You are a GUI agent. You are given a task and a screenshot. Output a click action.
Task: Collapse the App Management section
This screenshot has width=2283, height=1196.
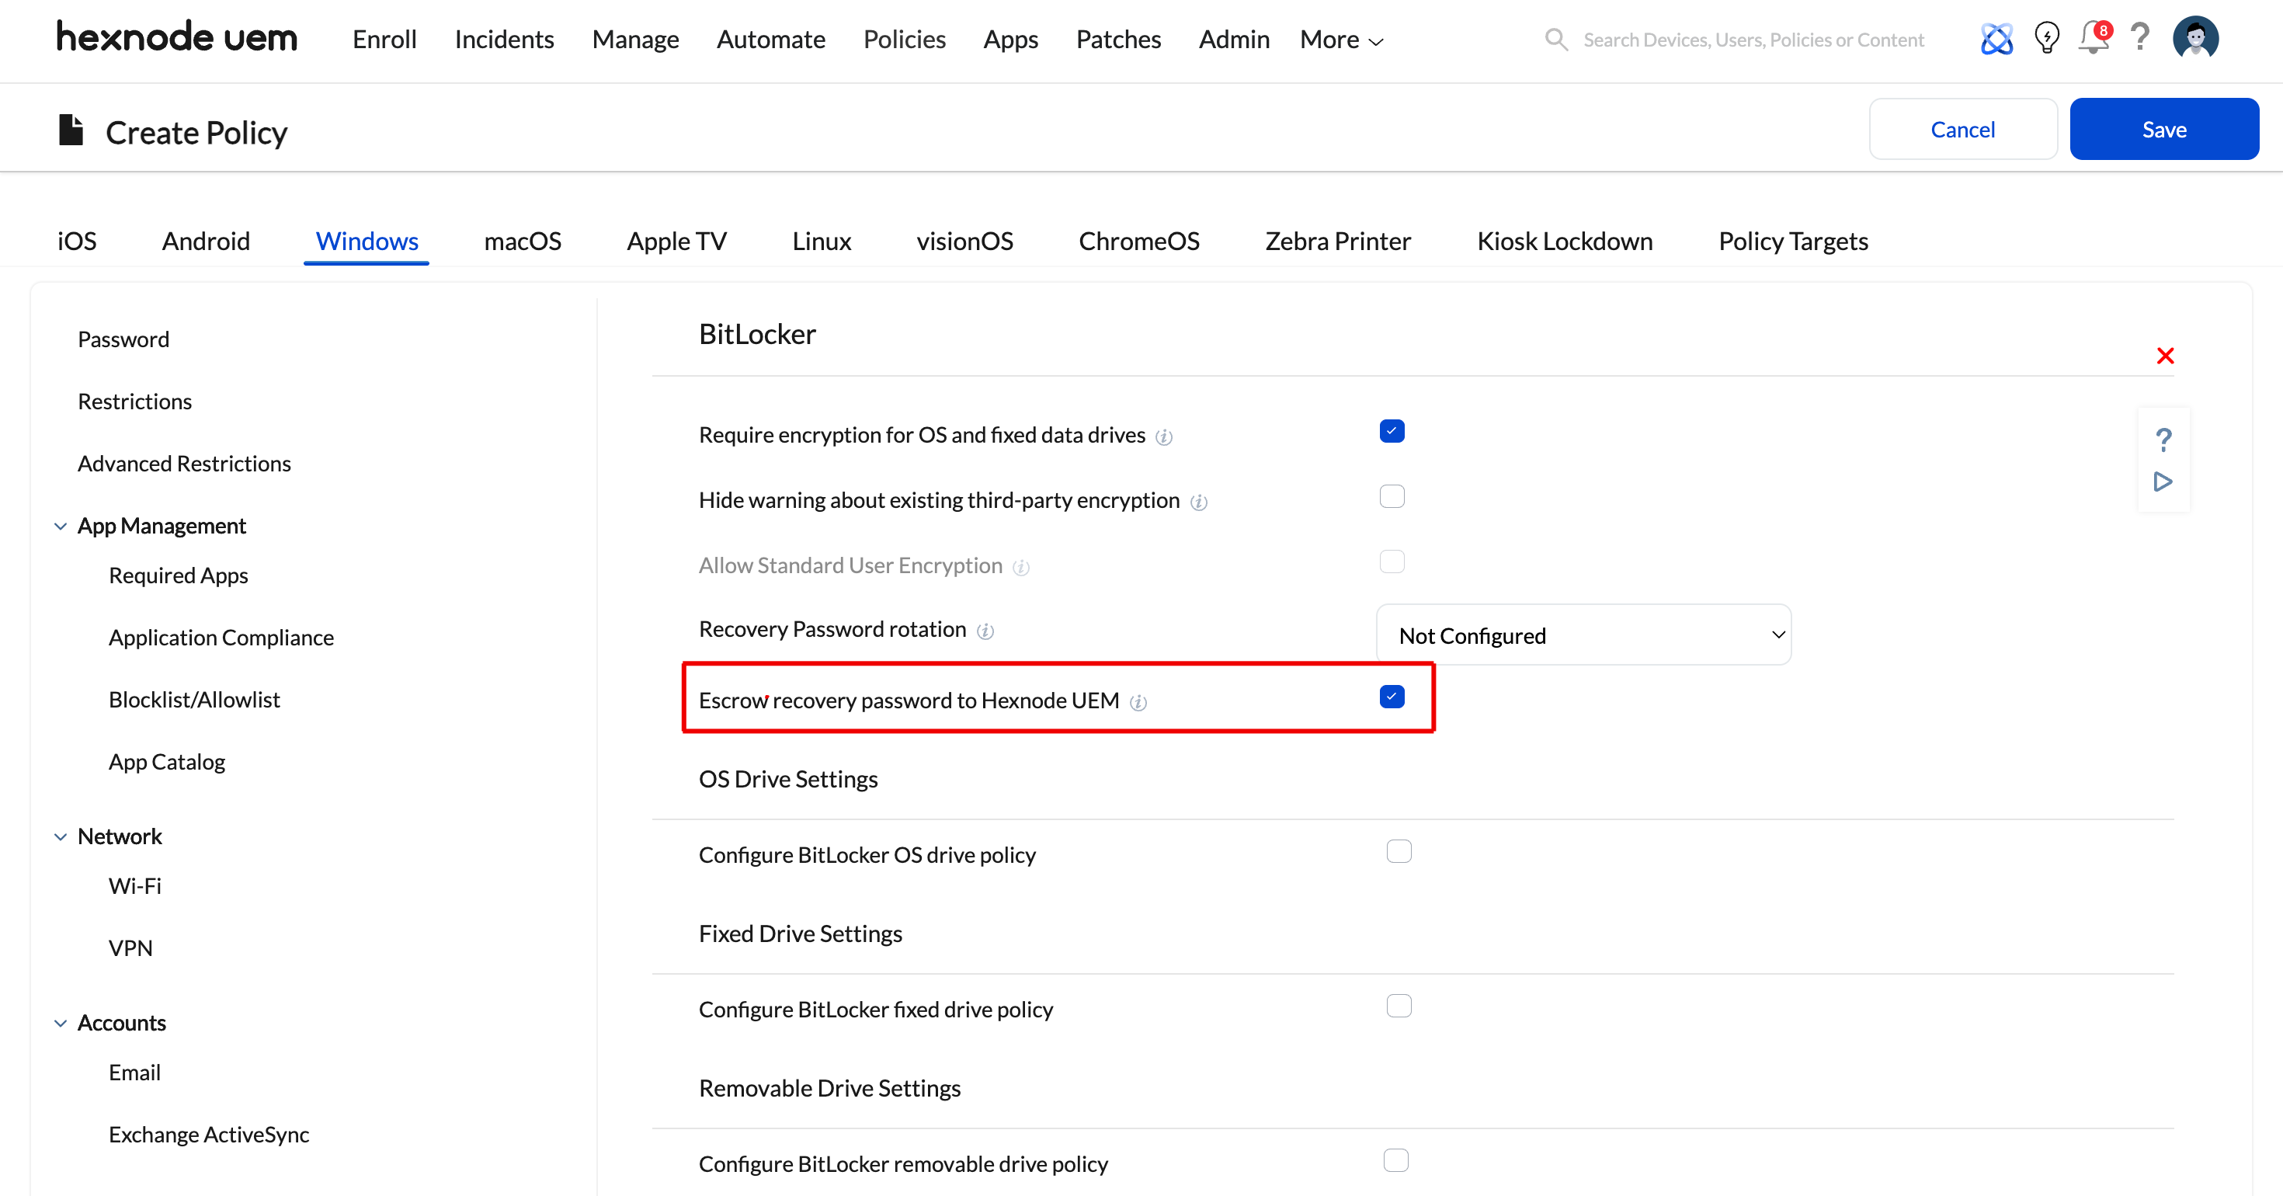[61, 526]
